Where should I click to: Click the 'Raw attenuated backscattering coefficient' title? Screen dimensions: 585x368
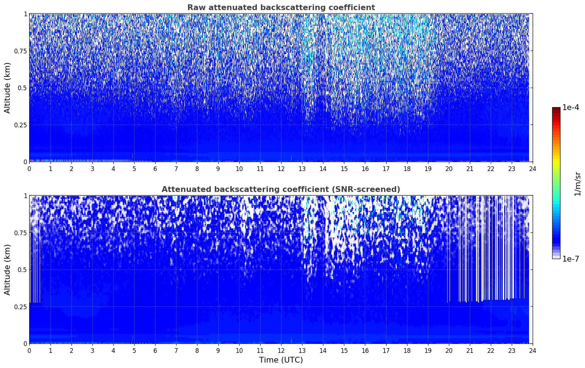coord(281,8)
